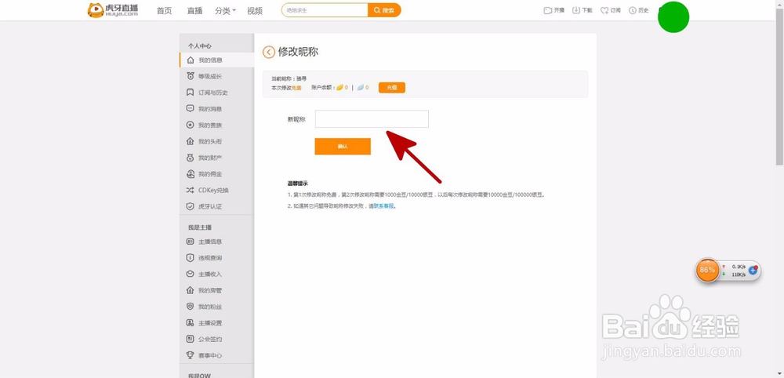This screenshot has width=784, height=378.
Task: Open 等级成长 medal icon in sidebar
Action: (x=190, y=77)
